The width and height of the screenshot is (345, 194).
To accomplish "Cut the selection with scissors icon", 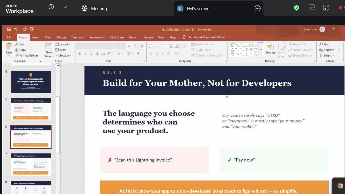I will point(19,44).
